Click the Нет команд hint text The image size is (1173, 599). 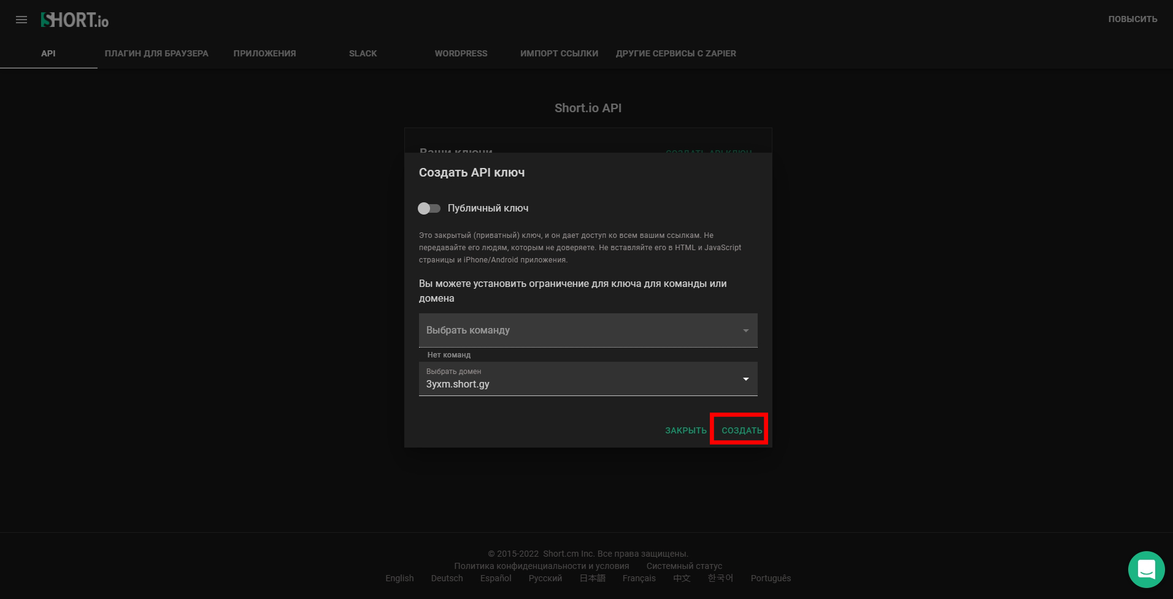[449, 355]
